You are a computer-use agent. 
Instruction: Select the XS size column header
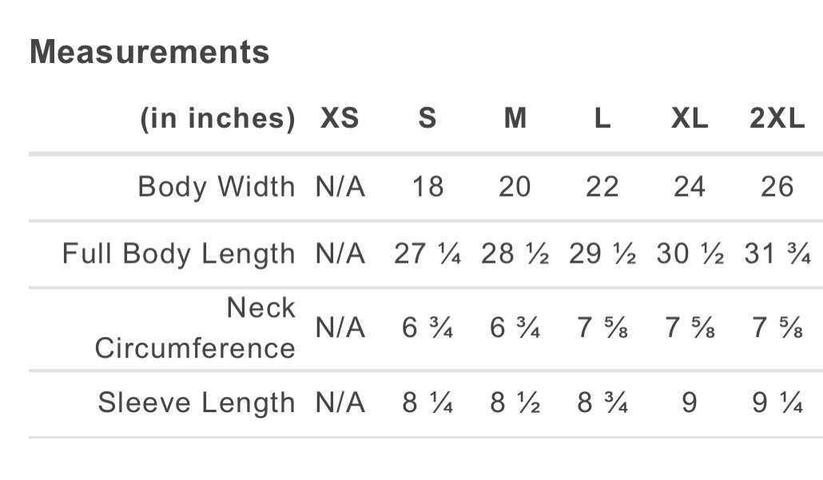340,119
